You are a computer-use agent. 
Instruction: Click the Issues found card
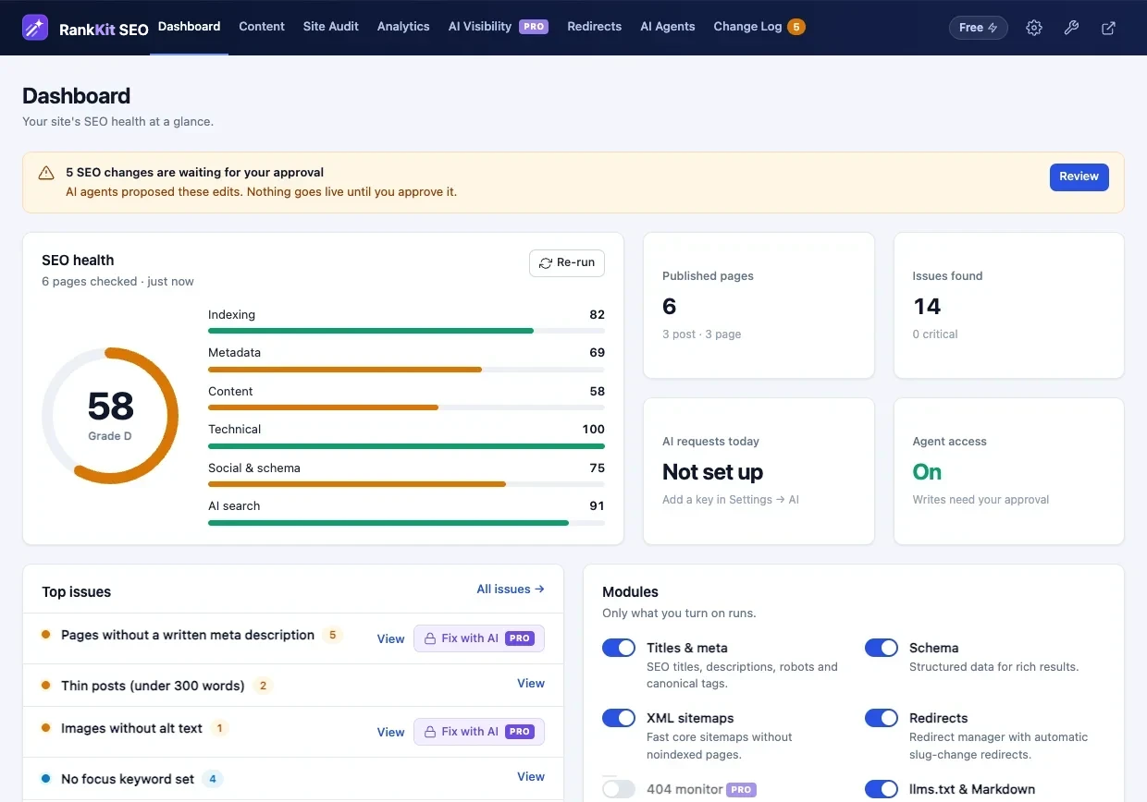point(1009,306)
